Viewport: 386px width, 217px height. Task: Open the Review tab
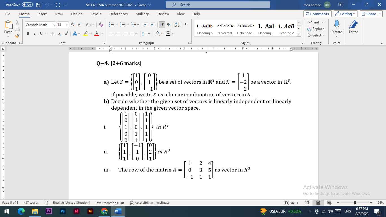click(x=163, y=14)
